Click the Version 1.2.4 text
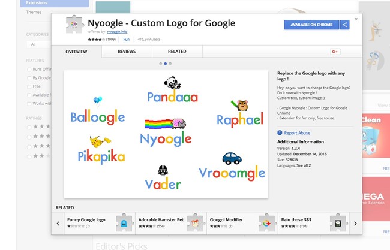Viewport: 390px width, 250px height. pyautogui.click(x=289, y=148)
